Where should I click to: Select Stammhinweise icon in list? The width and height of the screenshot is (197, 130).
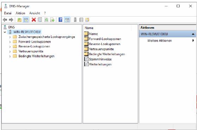[x=86, y=59]
